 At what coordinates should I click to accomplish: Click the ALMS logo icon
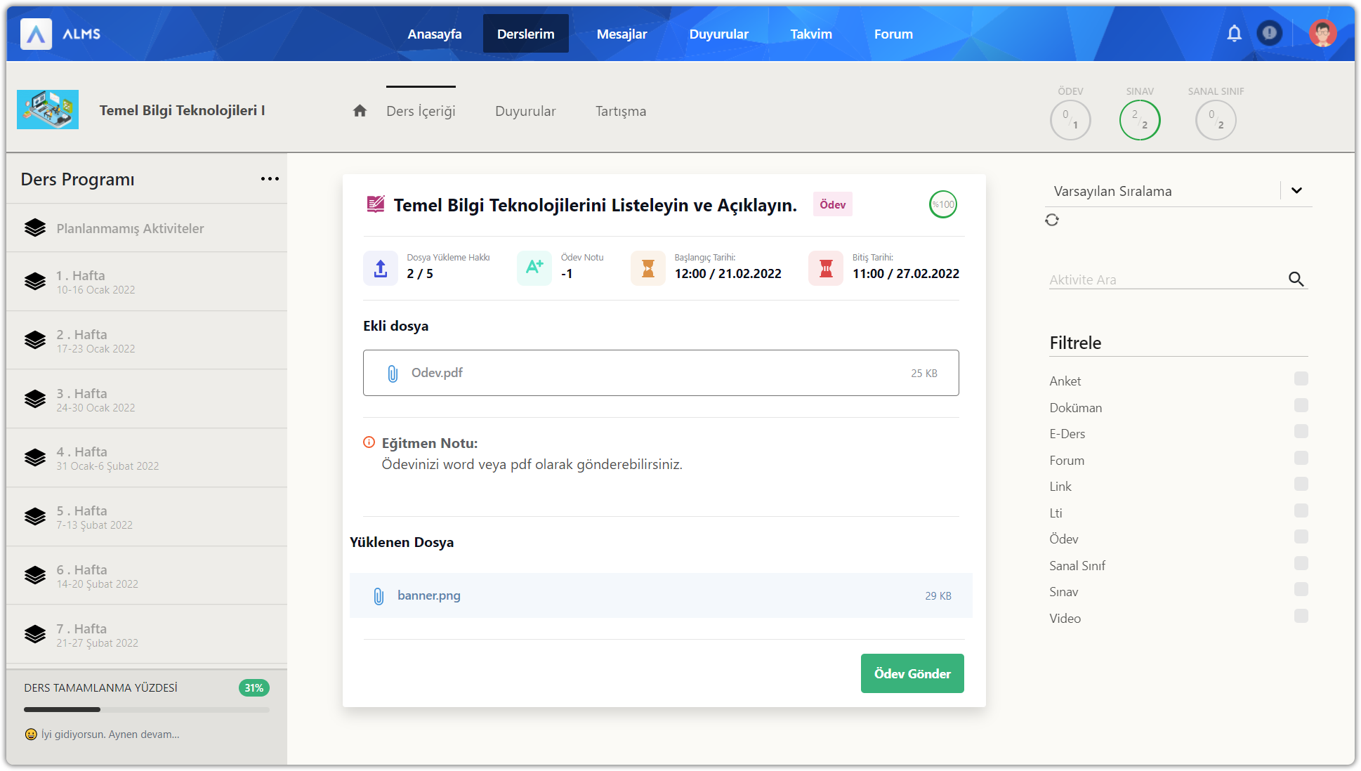tap(36, 34)
